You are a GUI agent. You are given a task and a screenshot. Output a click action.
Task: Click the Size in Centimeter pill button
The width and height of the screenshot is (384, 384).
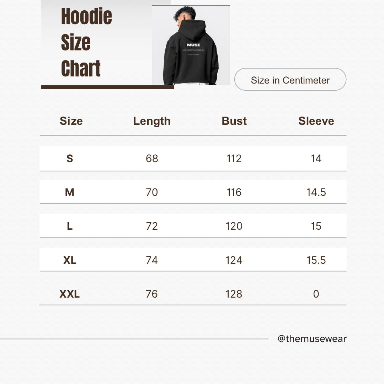click(290, 80)
